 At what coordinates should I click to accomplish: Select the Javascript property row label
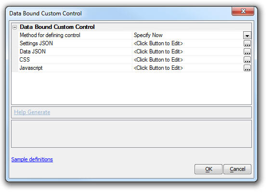(31, 68)
